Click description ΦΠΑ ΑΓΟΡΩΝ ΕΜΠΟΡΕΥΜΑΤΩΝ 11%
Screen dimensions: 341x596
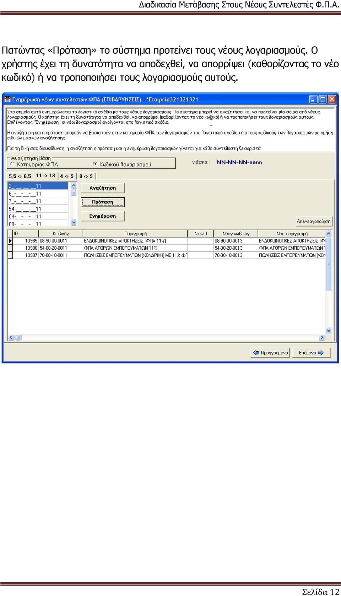(x=135, y=248)
